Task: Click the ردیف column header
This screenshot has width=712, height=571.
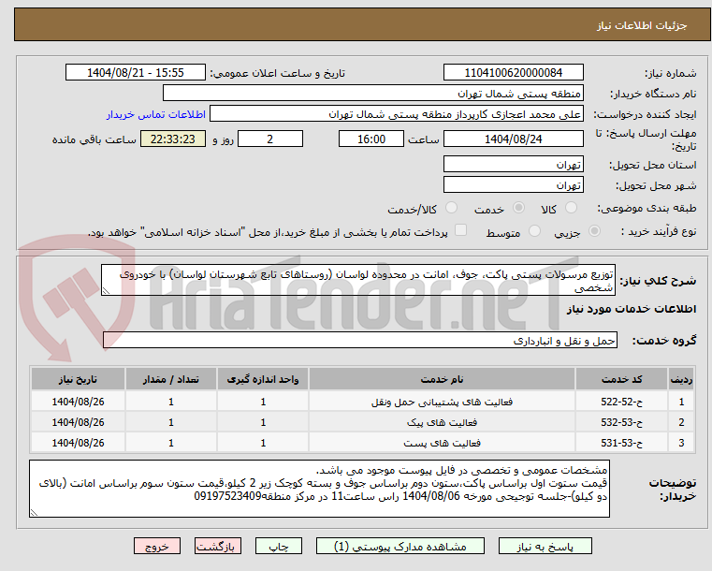Action: pyautogui.click(x=681, y=379)
